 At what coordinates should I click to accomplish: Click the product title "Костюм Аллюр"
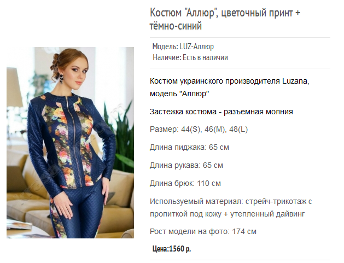[225, 19]
